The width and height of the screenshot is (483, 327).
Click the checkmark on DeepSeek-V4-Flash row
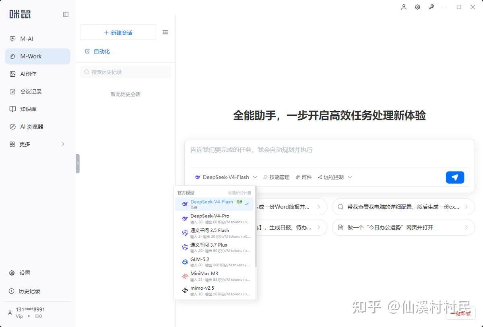[247, 204]
